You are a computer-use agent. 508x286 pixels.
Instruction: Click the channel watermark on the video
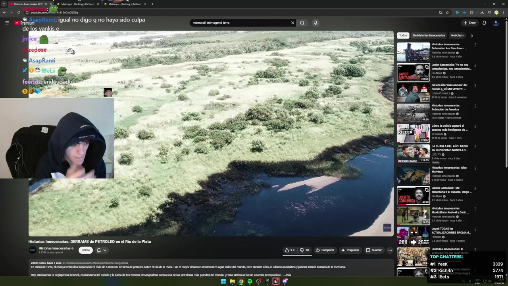click(x=387, y=228)
